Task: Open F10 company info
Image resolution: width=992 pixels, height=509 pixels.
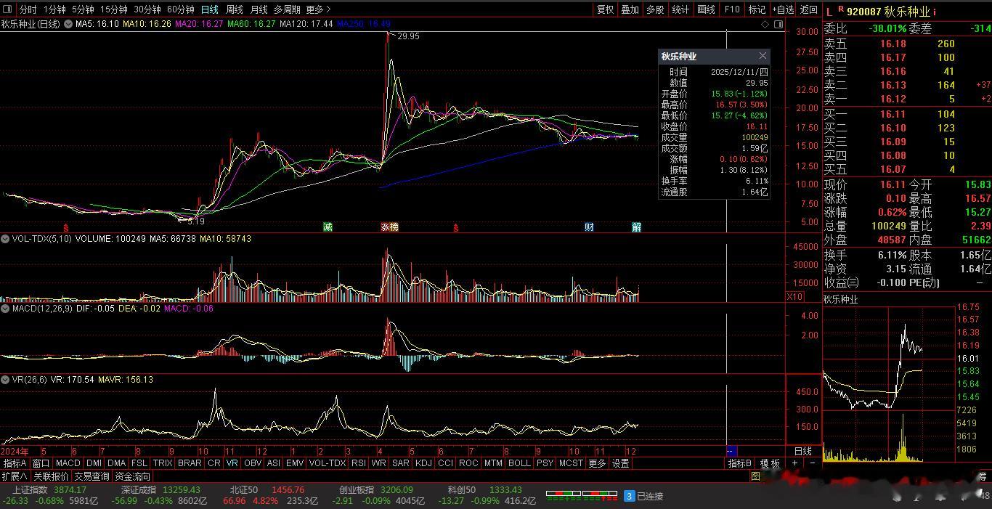Action: (x=732, y=9)
